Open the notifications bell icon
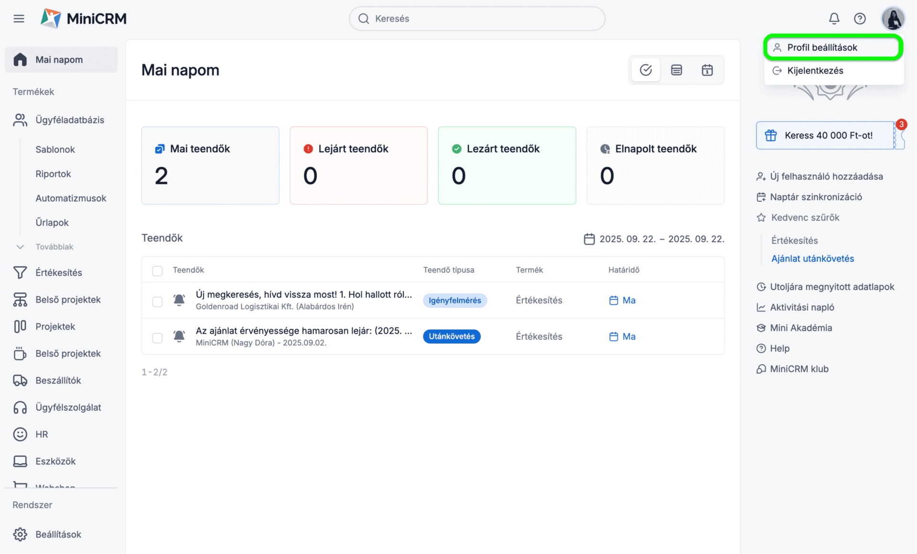 point(834,19)
